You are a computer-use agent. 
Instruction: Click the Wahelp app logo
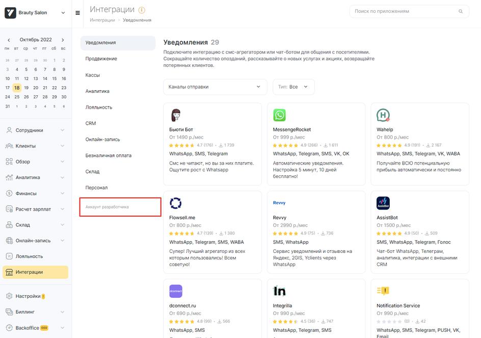coord(383,115)
